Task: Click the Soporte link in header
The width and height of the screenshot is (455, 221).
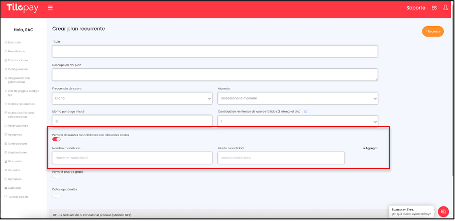Action: click(x=415, y=8)
